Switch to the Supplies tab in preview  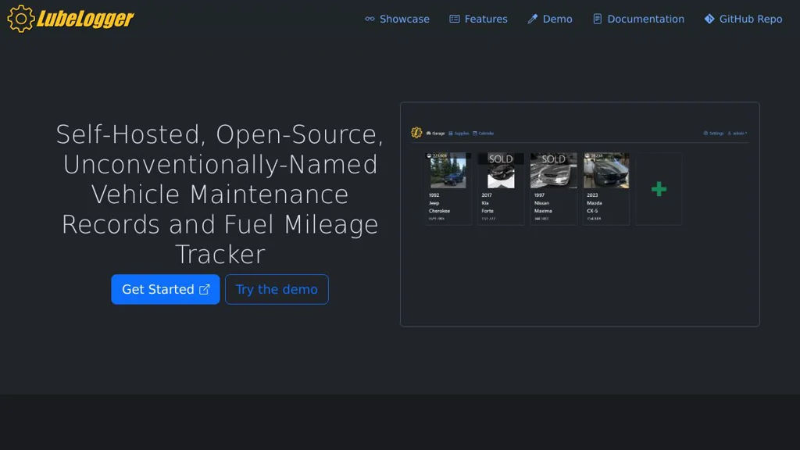coord(459,134)
